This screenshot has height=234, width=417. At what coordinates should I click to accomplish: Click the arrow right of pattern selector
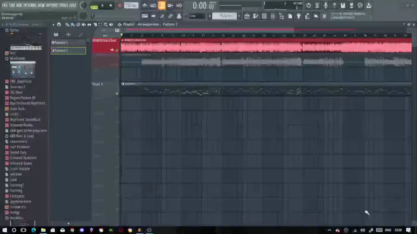click(x=239, y=16)
